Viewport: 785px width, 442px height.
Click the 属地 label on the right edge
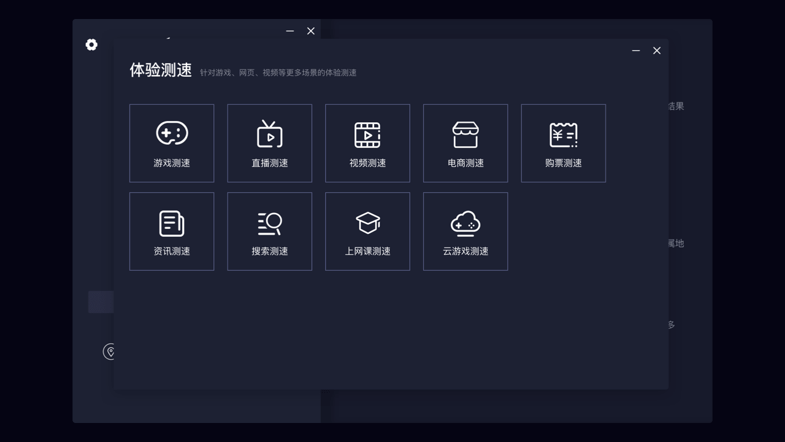(x=676, y=243)
